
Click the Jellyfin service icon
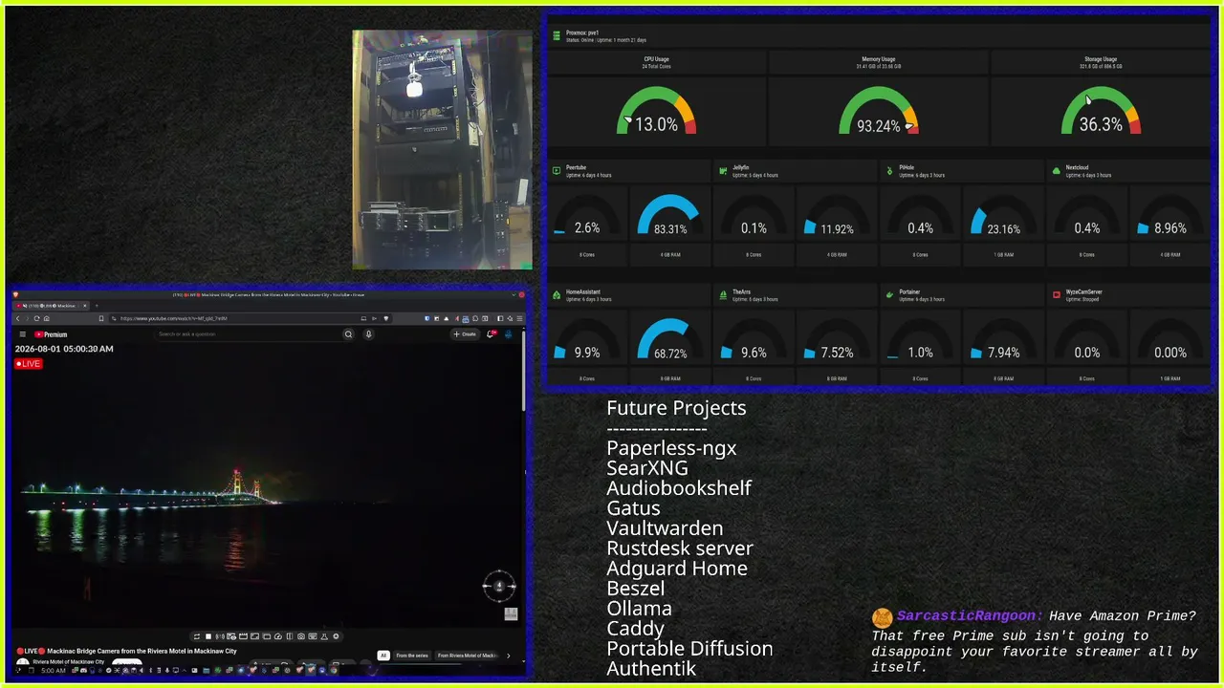pos(724,171)
